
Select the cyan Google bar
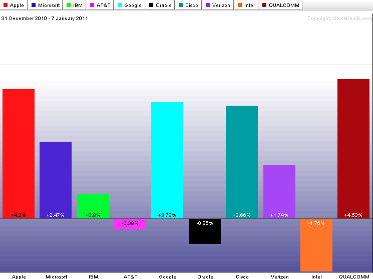pos(167,160)
